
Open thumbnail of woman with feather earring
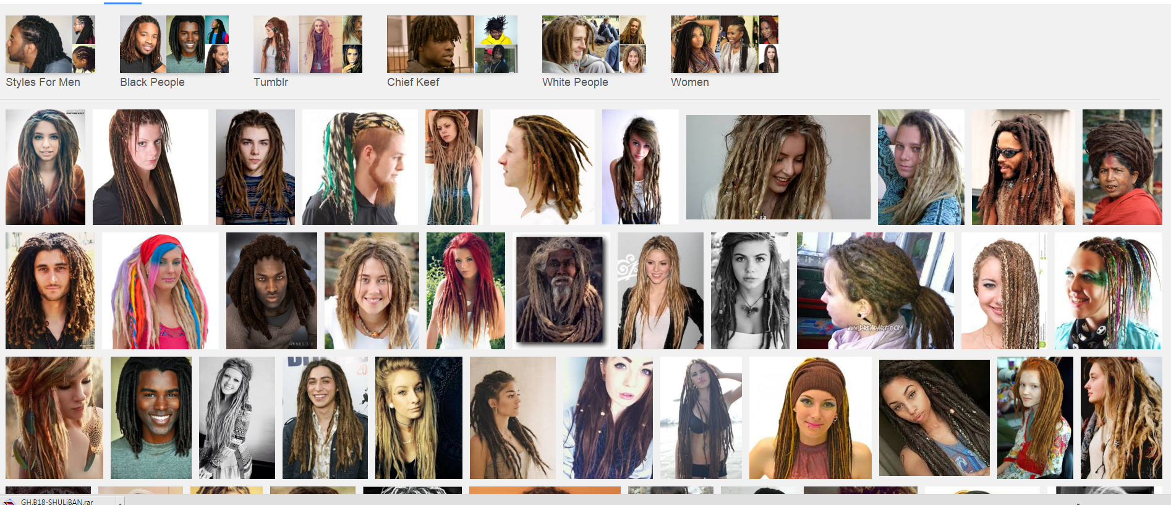(x=54, y=418)
